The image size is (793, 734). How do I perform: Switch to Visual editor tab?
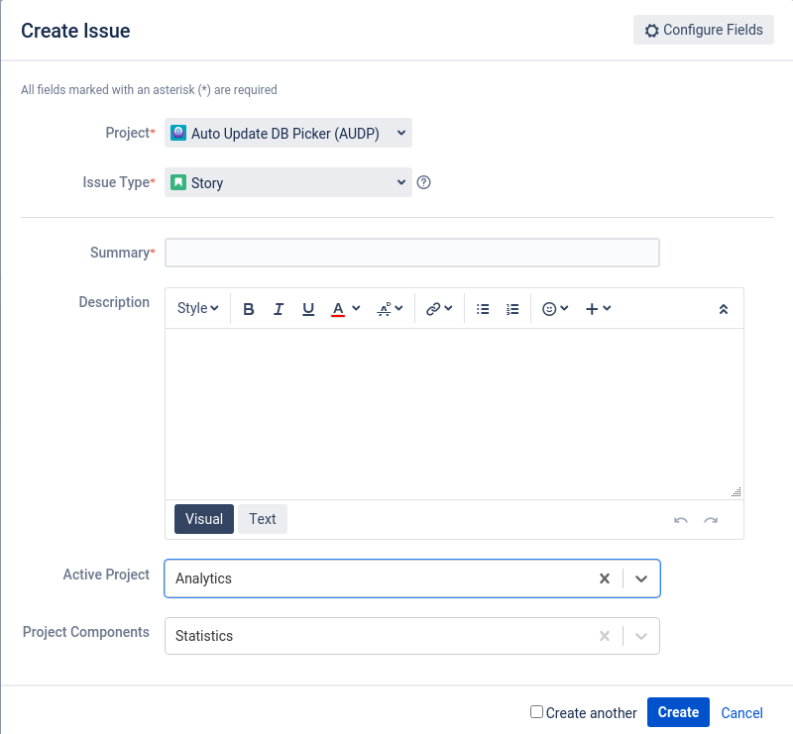[204, 519]
